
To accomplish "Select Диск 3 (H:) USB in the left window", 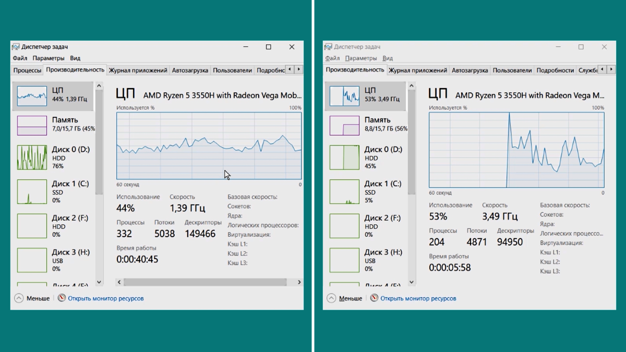I will tap(53, 260).
